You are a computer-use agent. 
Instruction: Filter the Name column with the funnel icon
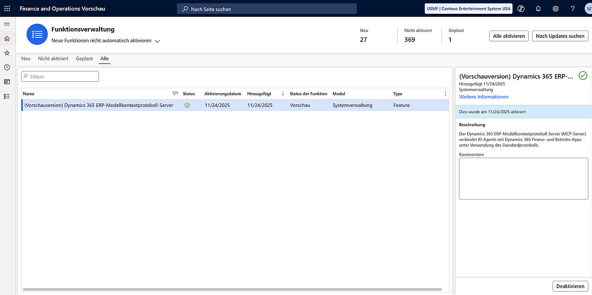click(x=175, y=93)
